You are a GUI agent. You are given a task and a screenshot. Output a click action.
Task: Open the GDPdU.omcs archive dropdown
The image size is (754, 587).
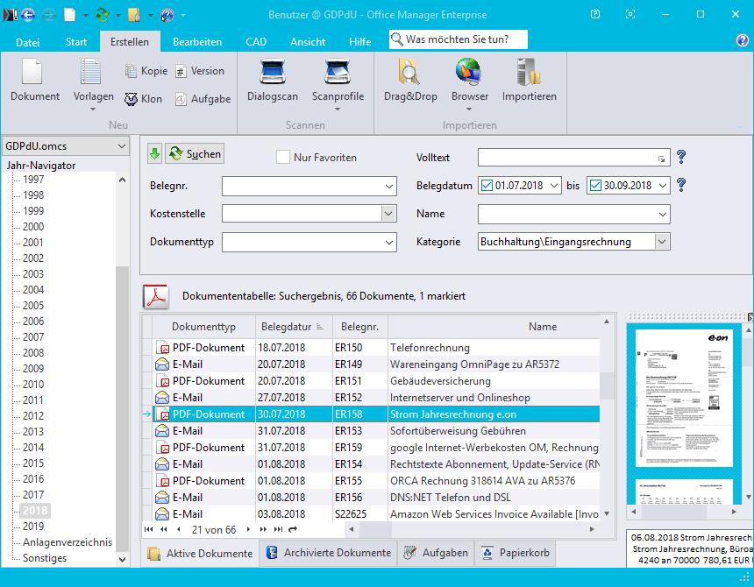[x=121, y=146]
